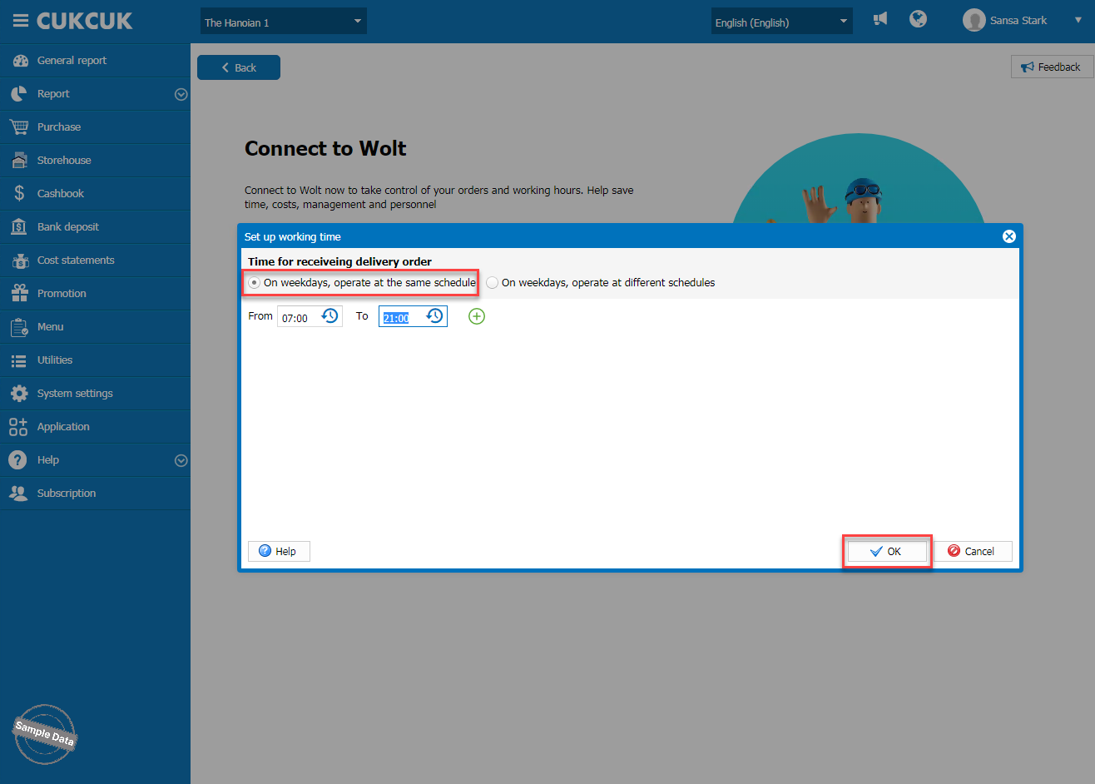Click the Menu clipboard icon

click(x=19, y=327)
